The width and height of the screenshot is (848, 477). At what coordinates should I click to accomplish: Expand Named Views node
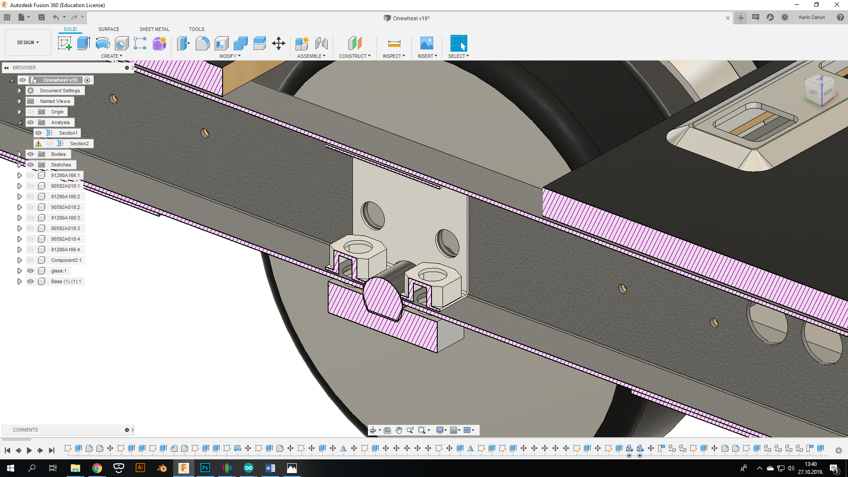tap(19, 101)
